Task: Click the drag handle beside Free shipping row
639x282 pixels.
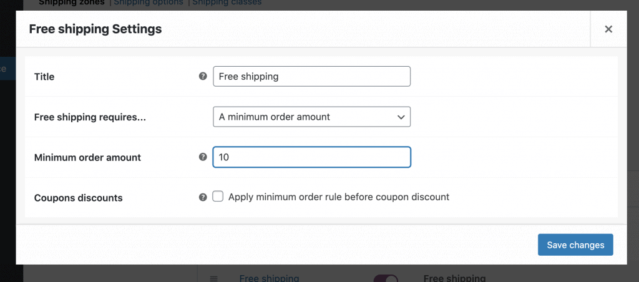Action: [x=213, y=278]
